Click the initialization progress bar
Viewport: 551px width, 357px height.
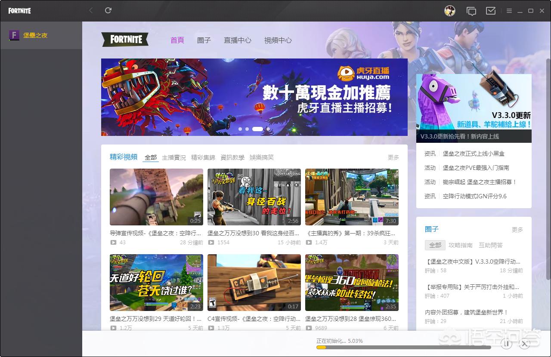tap(404, 347)
